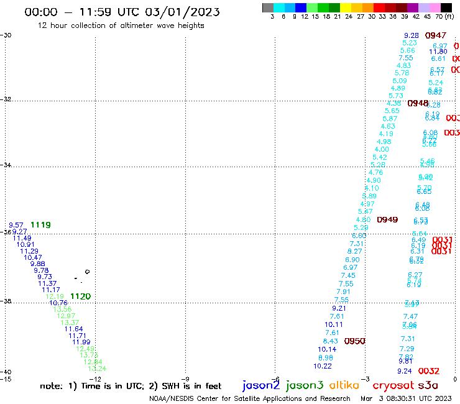Click the date title '00:00 – 11:59 UTC 03/01/2023'
Image resolution: width=460 pixels, height=404 pixels.
122,12
